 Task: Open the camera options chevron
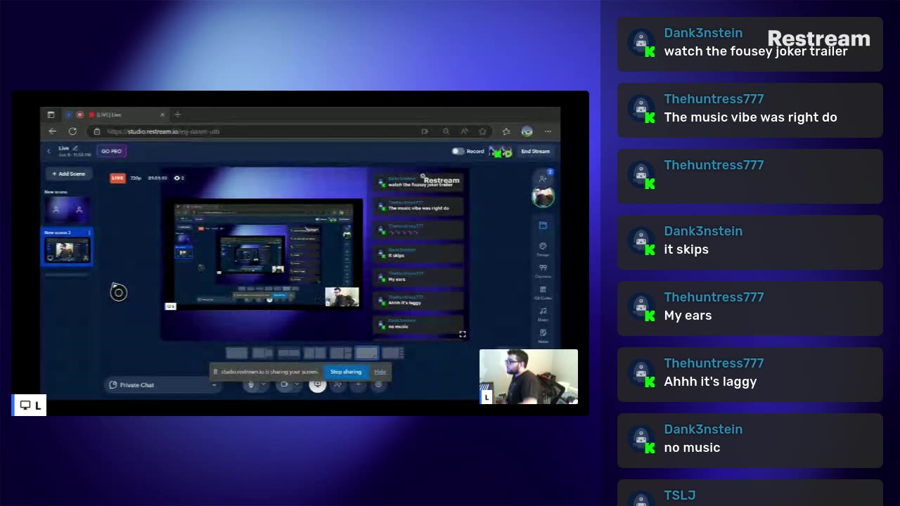click(x=296, y=384)
